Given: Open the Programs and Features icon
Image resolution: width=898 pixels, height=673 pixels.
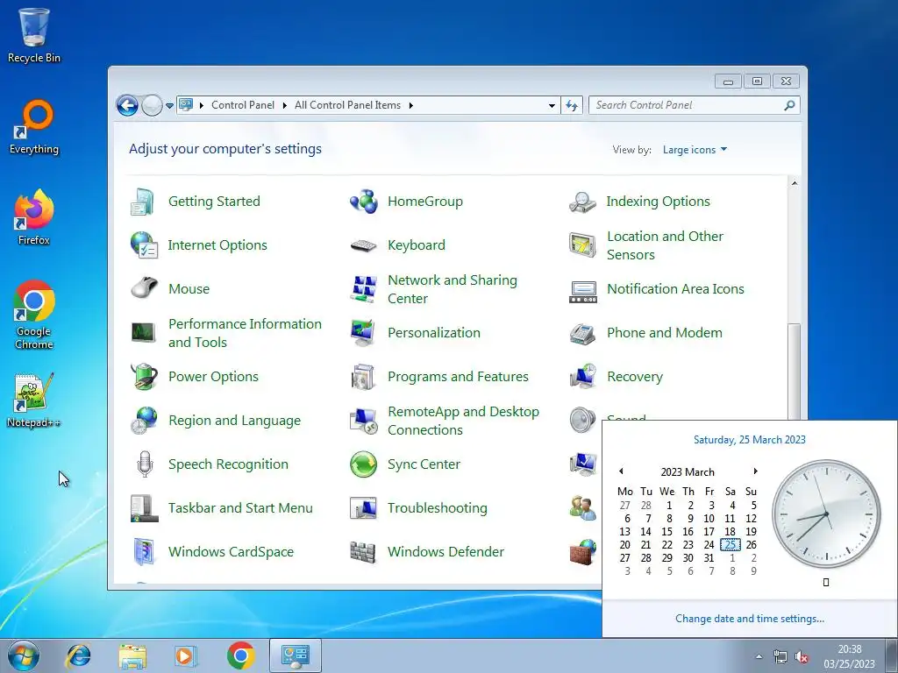Looking at the screenshot, I should pyautogui.click(x=364, y=377).
